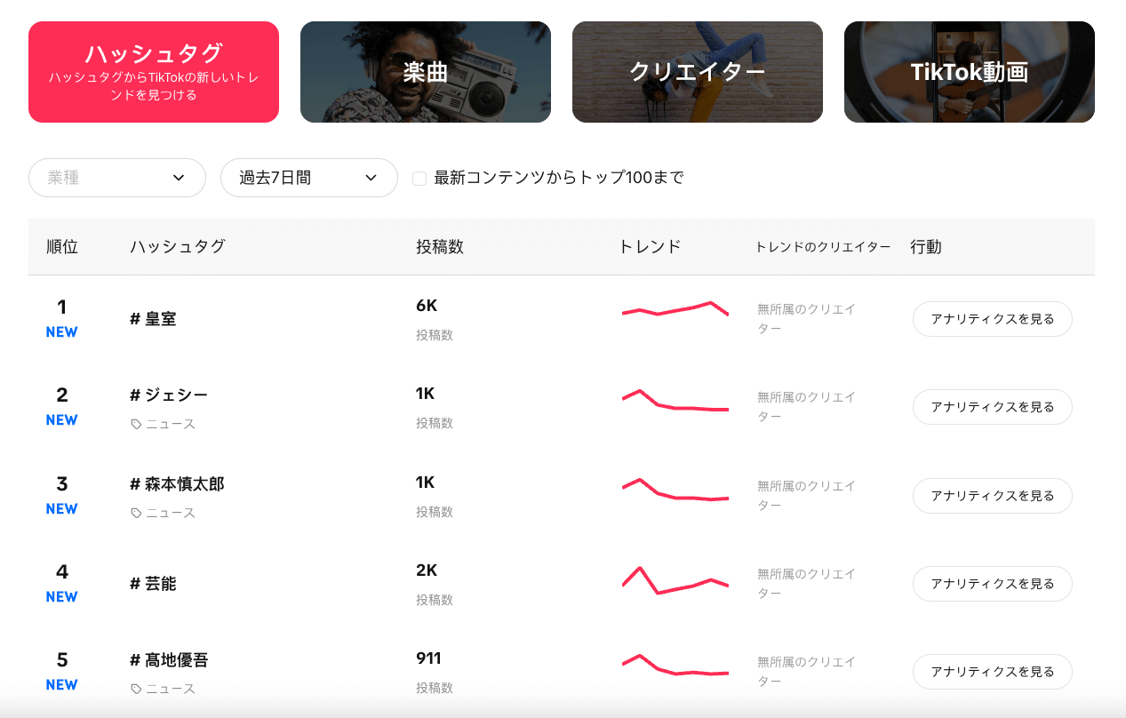Click the trend sparkline for ジェシー

(675, 401)
